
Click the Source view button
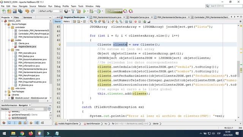tap(57, 22)
